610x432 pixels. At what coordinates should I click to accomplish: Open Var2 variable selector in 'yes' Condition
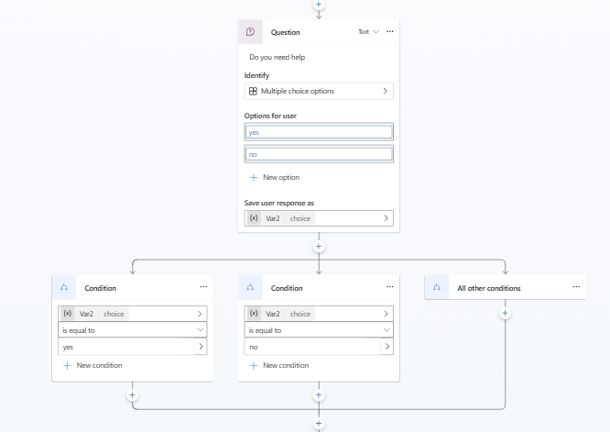(132, 314)
